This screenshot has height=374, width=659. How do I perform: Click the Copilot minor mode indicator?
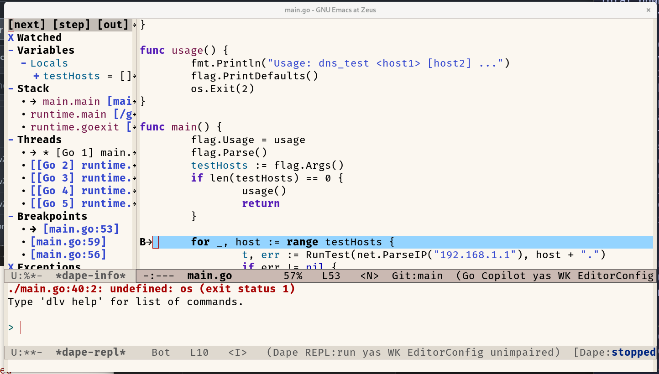[x=503, y=275]
